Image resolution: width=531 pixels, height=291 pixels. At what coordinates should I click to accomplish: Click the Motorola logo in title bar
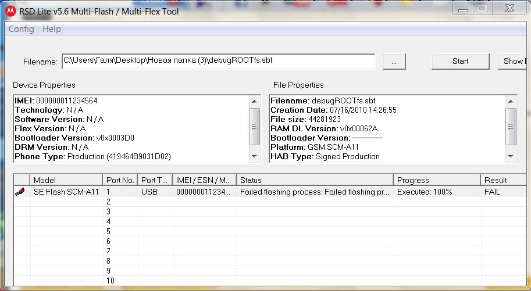(10, 11)
